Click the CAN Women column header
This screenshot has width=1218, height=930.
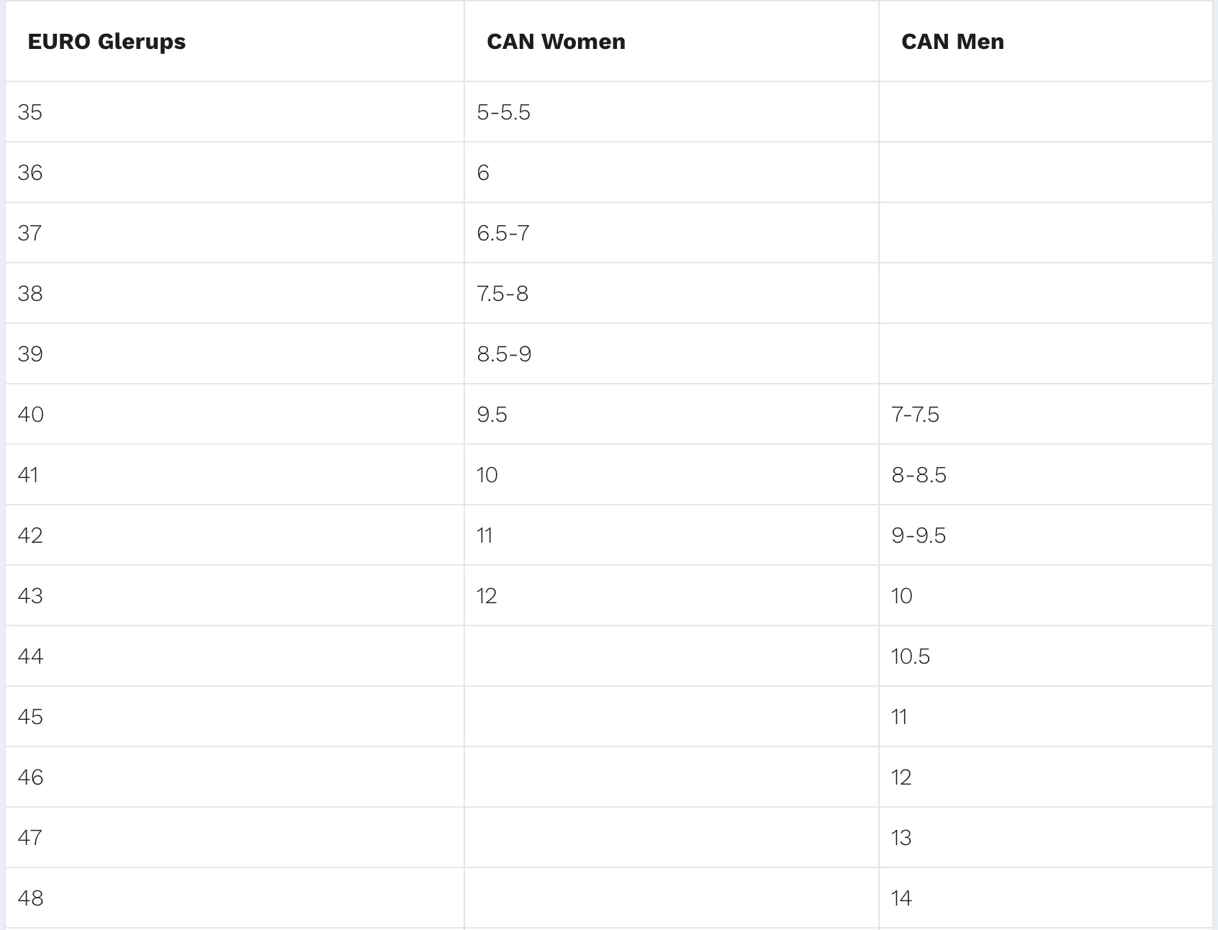(x=672, y=41)
